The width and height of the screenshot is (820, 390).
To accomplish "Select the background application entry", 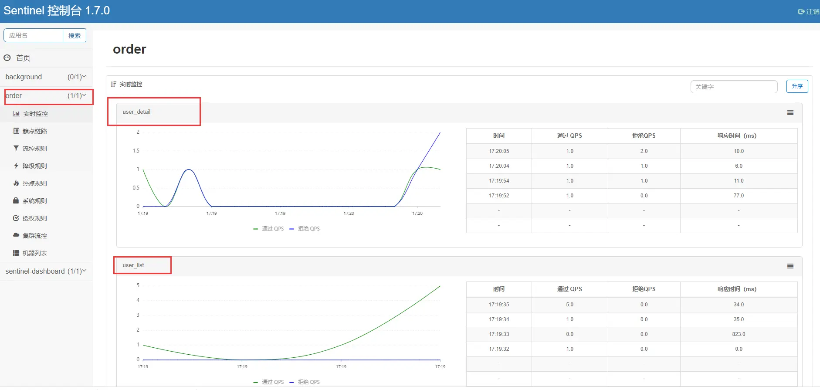I will (46, 77).
